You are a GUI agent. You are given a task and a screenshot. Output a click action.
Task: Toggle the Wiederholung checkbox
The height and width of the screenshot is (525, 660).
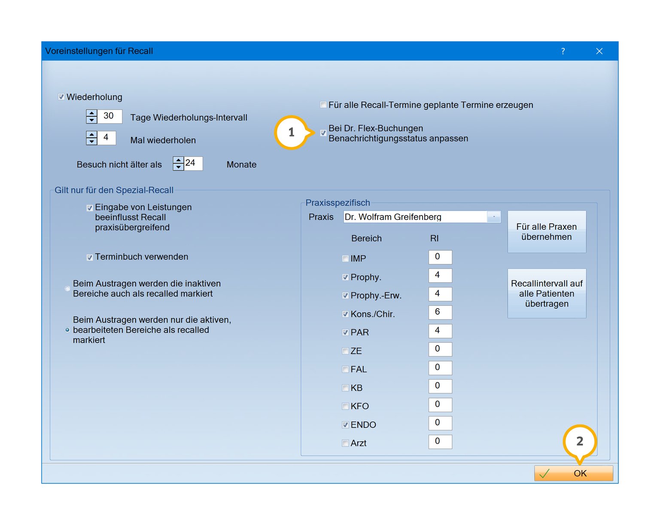pyautogui.click(x=61, y=97)
